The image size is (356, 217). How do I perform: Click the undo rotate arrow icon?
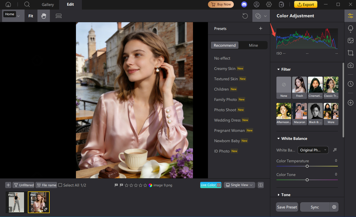(245, 16)
